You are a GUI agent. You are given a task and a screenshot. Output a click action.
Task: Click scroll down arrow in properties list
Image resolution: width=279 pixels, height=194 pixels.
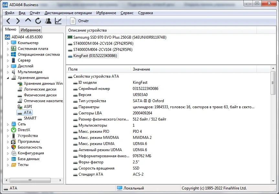pyautogui.click(x=273, y=181)
